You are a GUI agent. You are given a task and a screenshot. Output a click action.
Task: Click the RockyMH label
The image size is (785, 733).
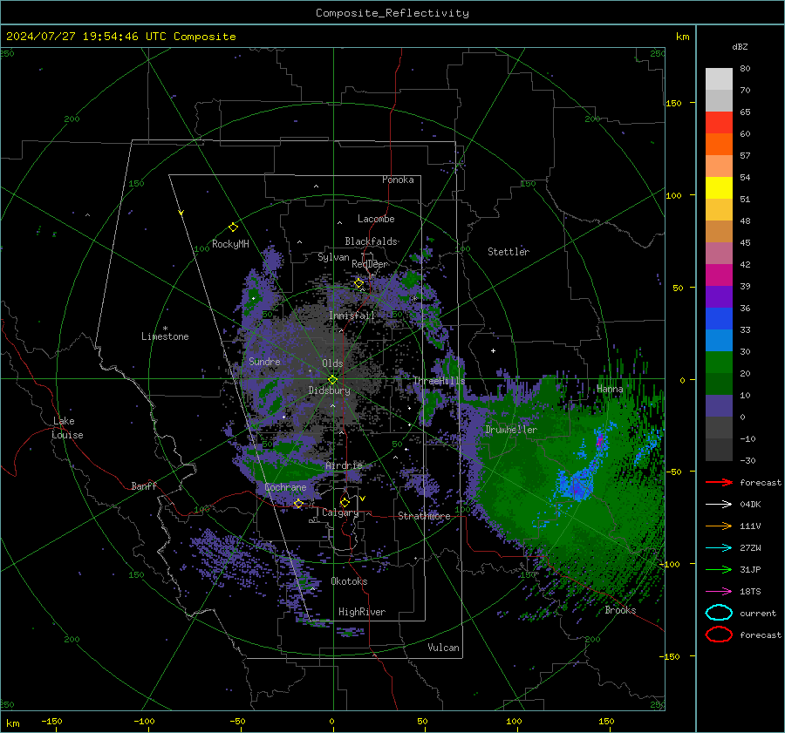230,244
